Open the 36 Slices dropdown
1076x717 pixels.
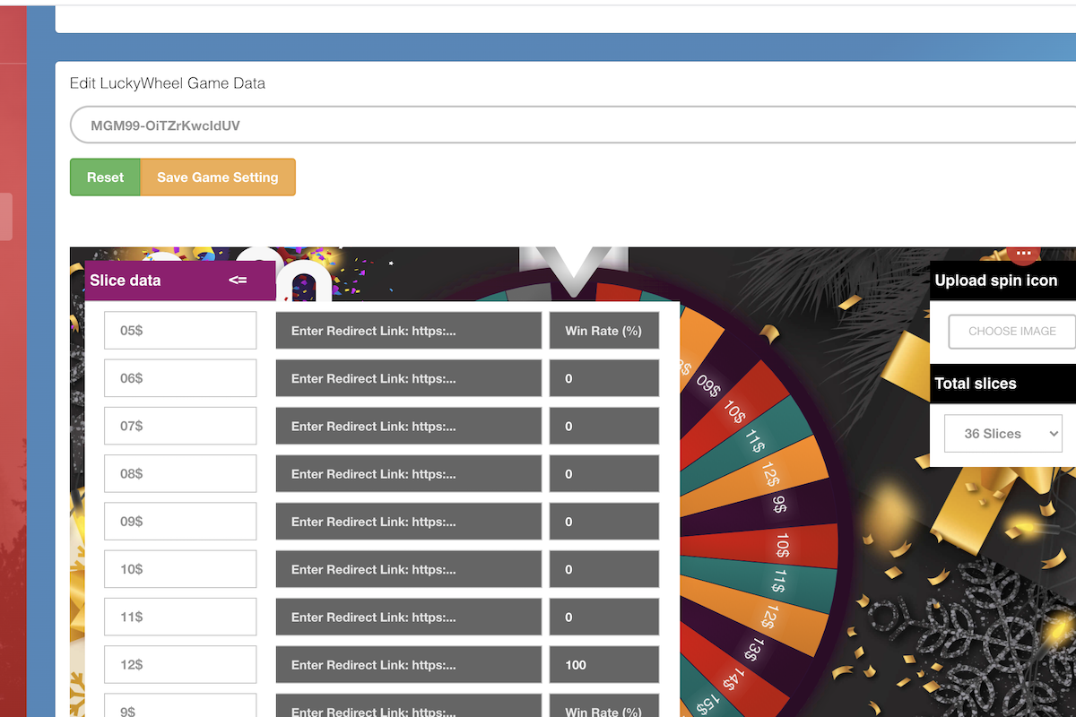pyautogui.click(x=1002, y=434)
